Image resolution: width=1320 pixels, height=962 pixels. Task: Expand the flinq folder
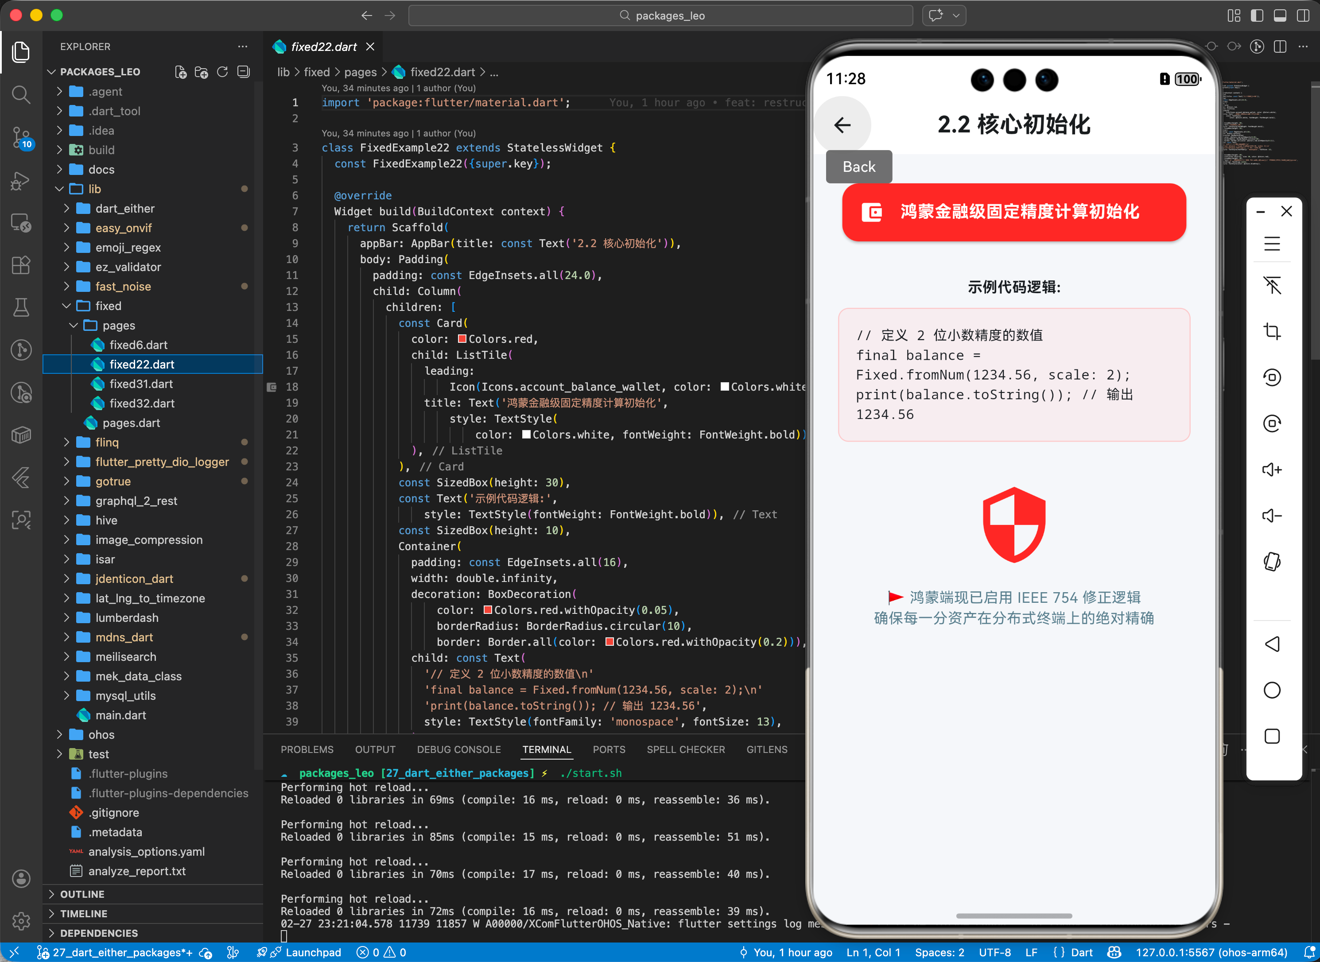[107, 442]
